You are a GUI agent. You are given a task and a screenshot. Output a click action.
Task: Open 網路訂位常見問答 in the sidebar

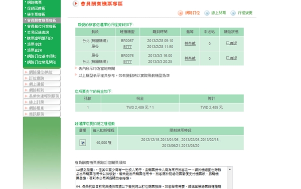(x=42, y=62)
